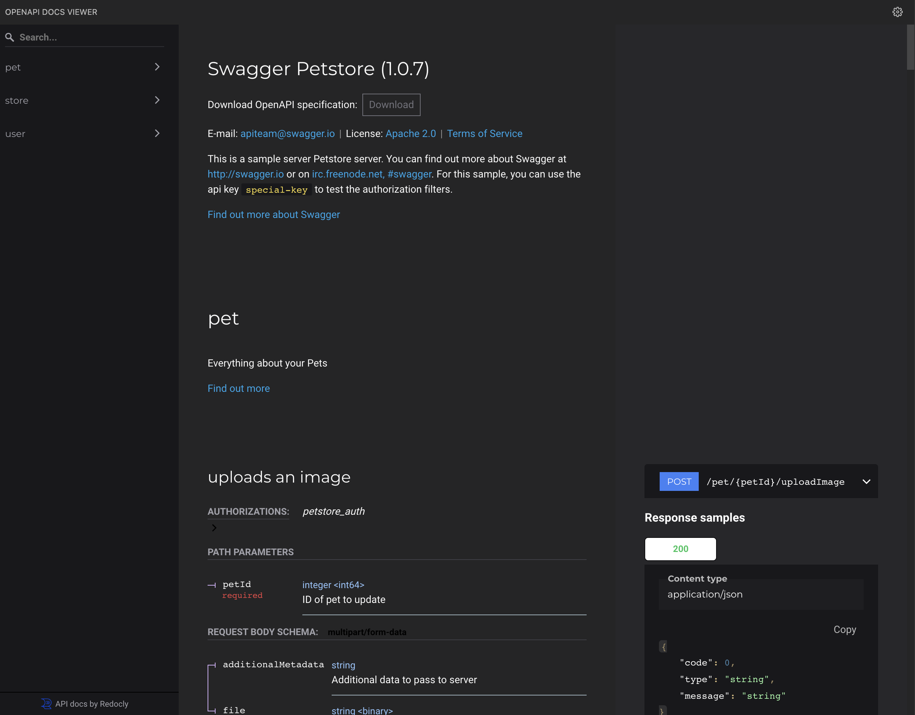This screenshot has width=915, height=715.
Task: Open the apiteam@swagger.io email link
Action: point(288,134)
